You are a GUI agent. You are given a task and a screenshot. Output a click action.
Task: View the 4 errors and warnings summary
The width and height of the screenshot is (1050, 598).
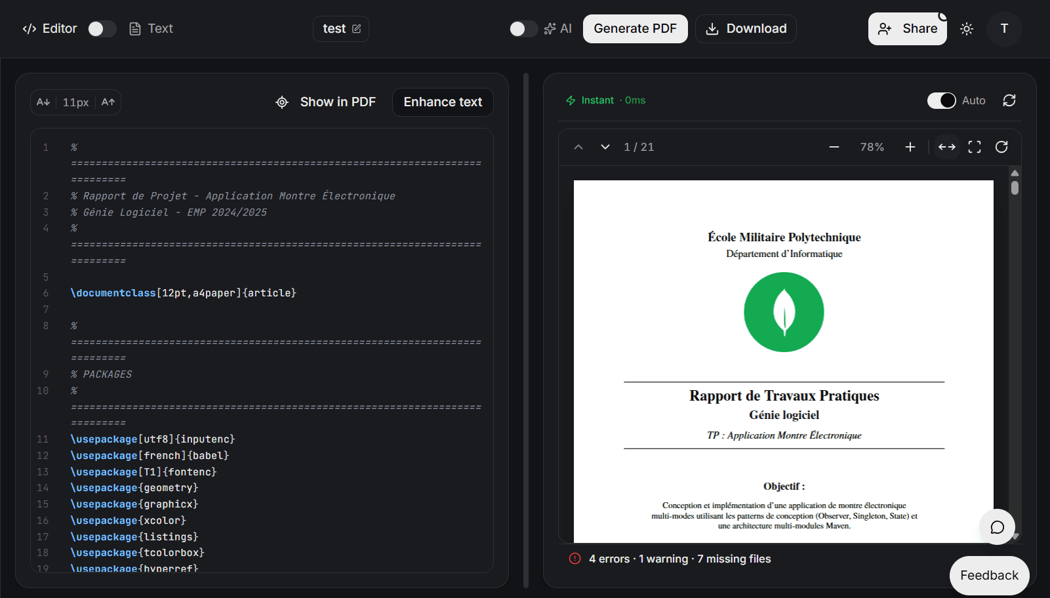pos(679,559)
